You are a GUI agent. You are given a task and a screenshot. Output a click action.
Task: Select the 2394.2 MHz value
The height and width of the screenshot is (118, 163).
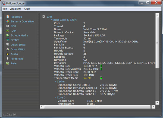(x=91, y=69)
